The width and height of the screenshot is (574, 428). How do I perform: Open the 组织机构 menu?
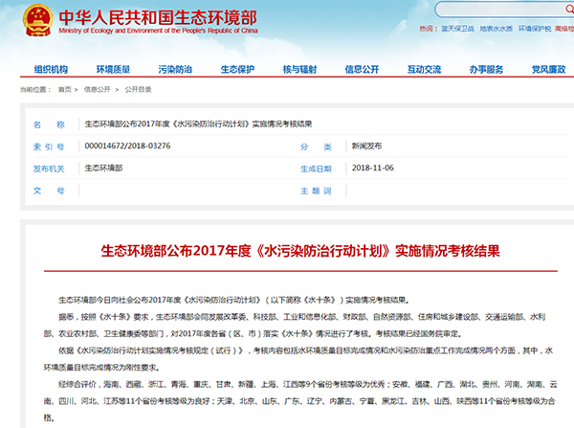coord(51,70)
